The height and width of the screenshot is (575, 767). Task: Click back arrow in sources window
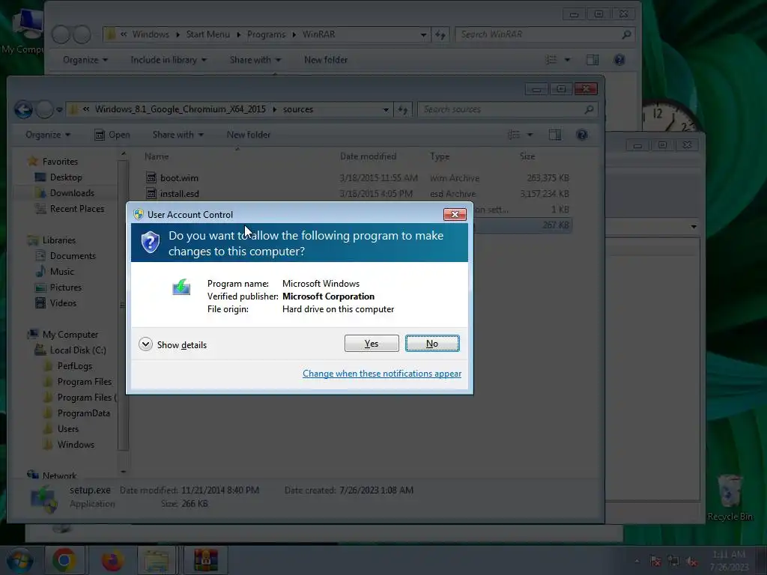point(23,109)
